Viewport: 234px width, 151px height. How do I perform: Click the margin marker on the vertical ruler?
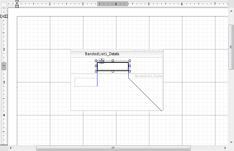[4, 16]
